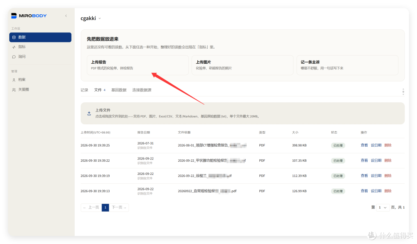Click file name 2026-09-22_甲状腺功能检验报告
The image size is (417, 244).
point(212,160)
